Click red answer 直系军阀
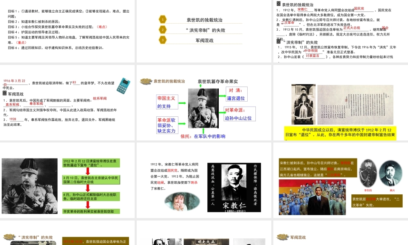The width and height of the screenshot is (408, 245). (x=13, y=105)
